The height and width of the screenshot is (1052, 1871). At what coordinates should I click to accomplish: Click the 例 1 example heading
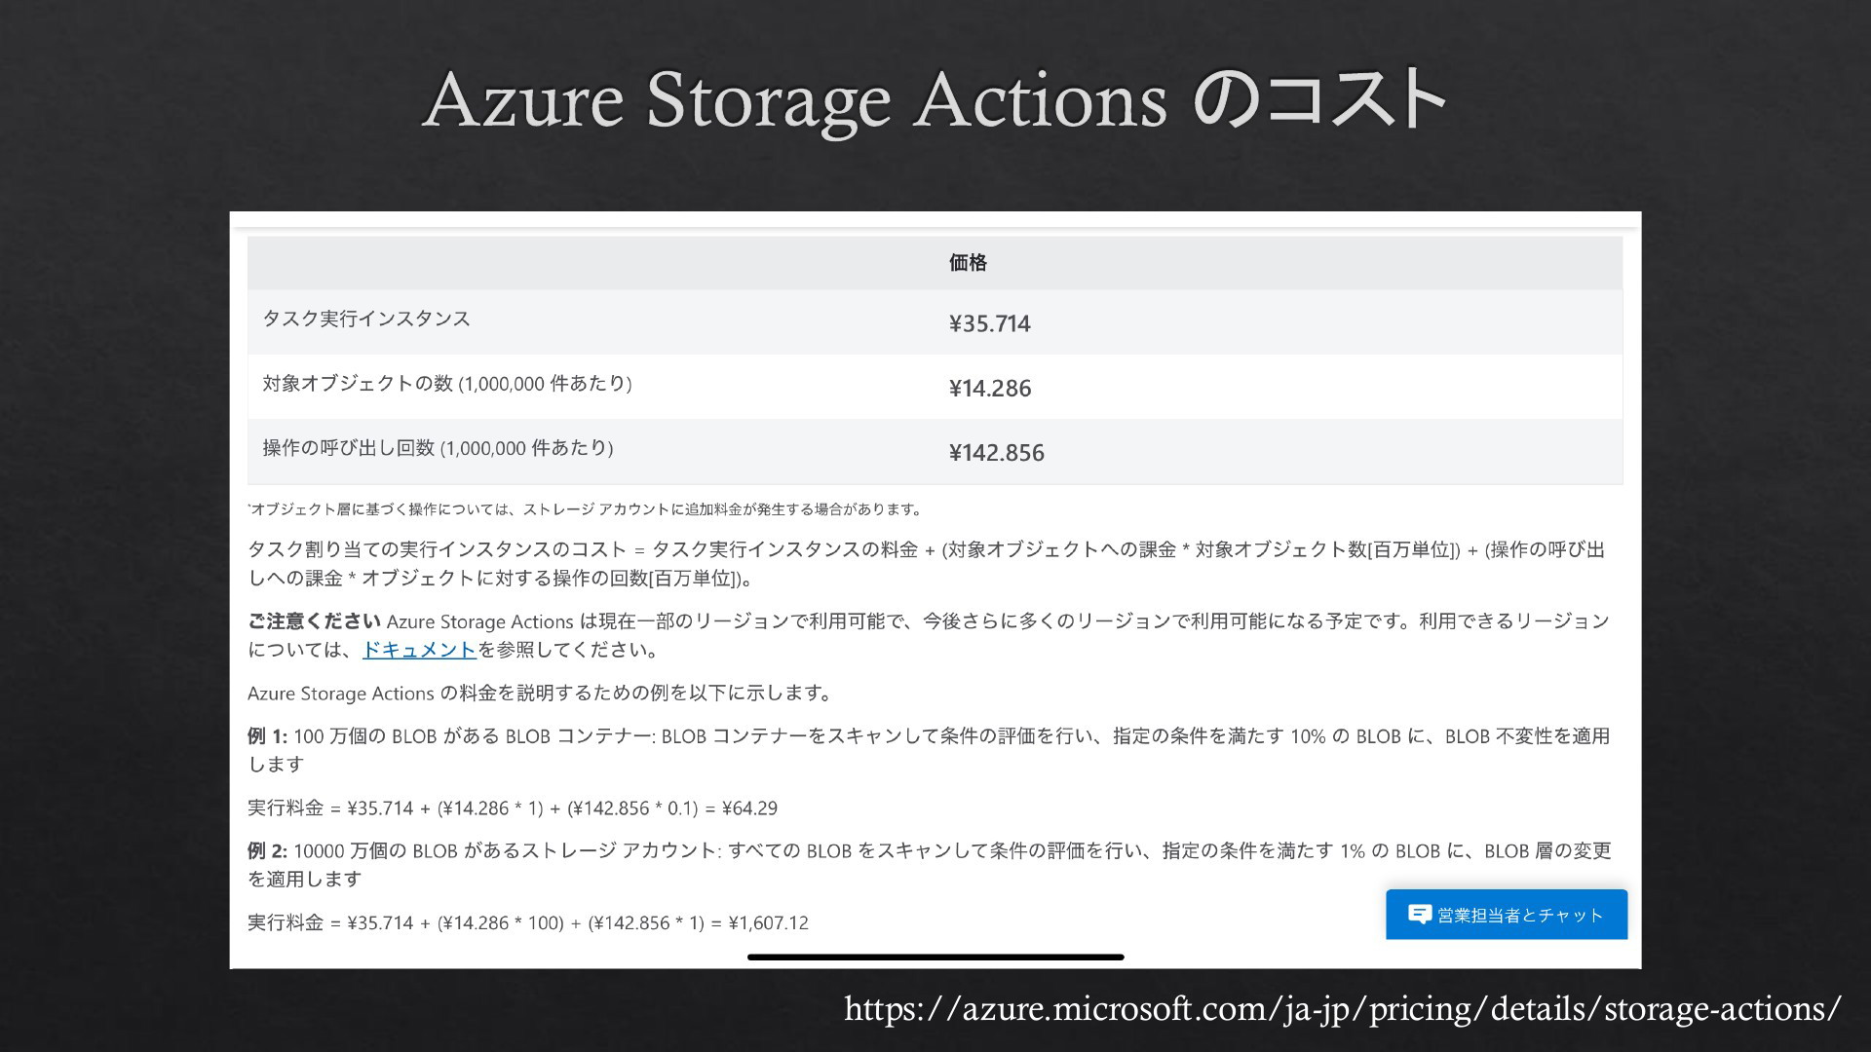[x=267, y=736]
